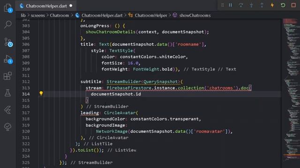Stop the debug session
Viewport: 300px width, 168px height.
(293, 5)
